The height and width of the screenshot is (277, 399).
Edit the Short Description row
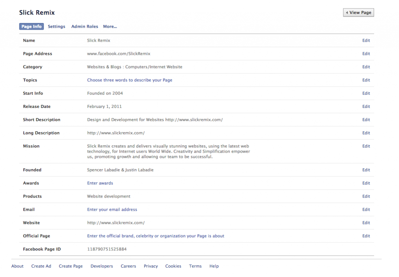point(366,120)
